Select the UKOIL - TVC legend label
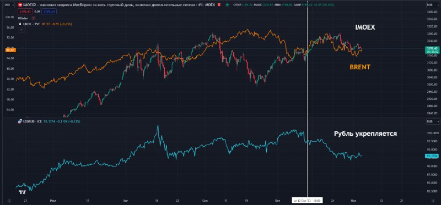This screenshot has width=441, height=205. tap(31, 24)
